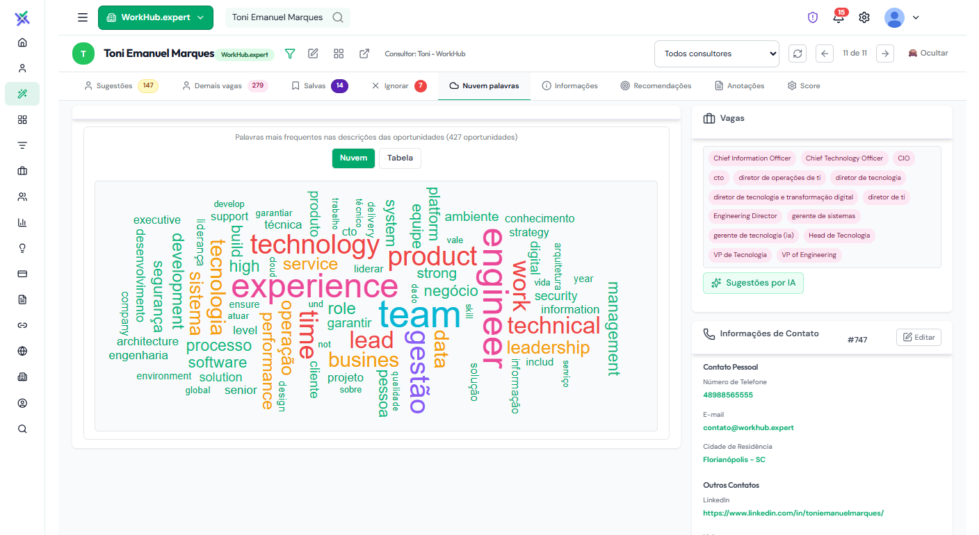
Task: Click the WorkHub logo in the sidebar
Action: click(x=22, y=17)
